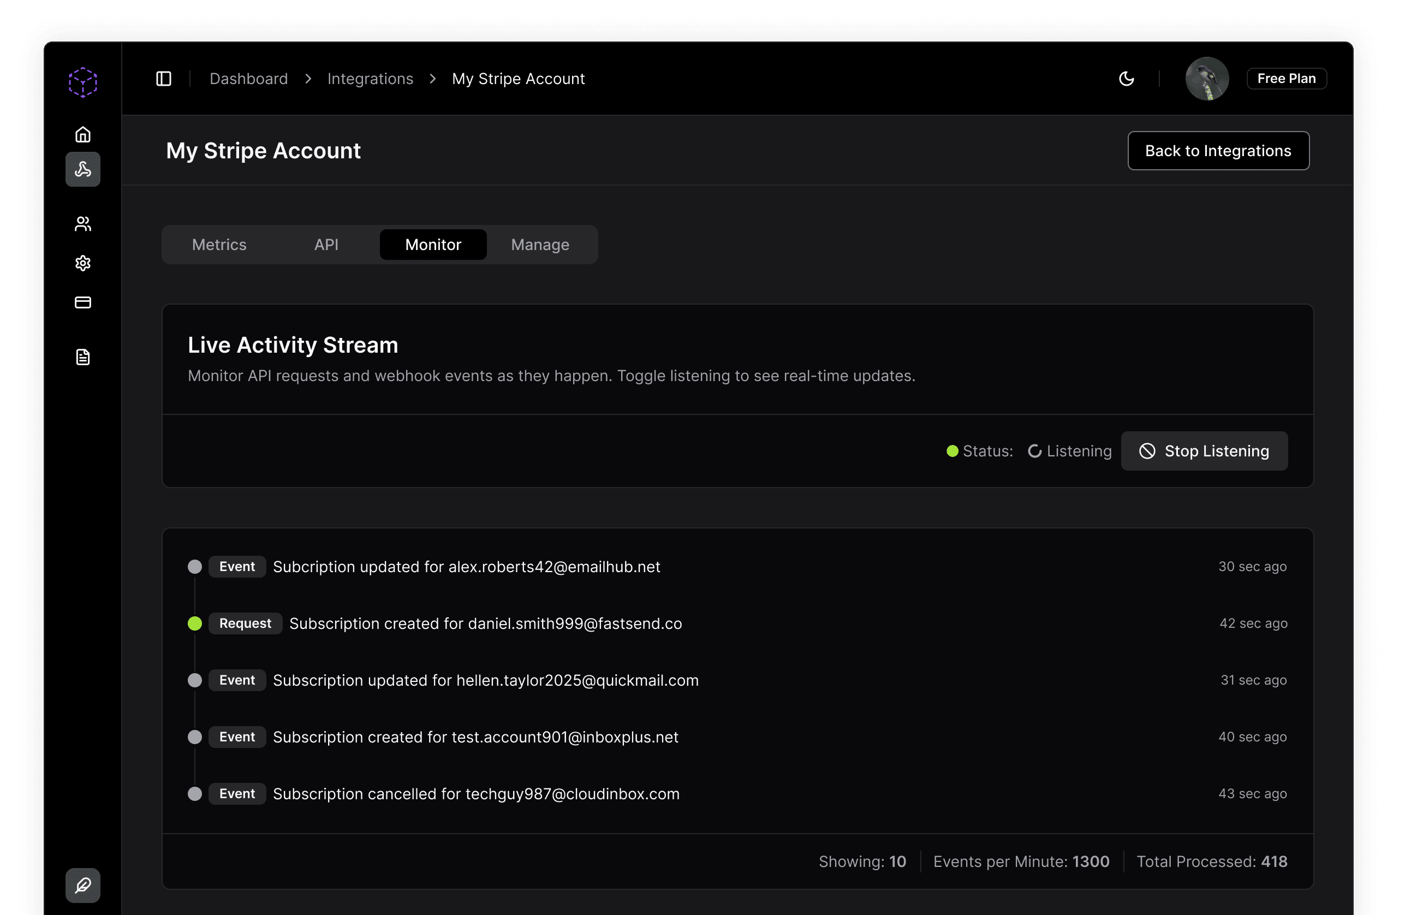
Task: Toggle the sidebar panel icon
Action: [164, 79]
